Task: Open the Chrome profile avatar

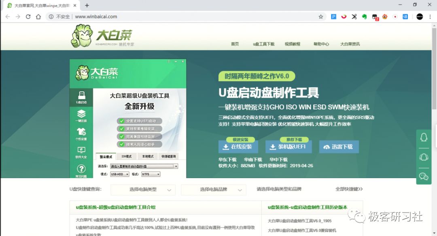Action: [x=420, y=17]
